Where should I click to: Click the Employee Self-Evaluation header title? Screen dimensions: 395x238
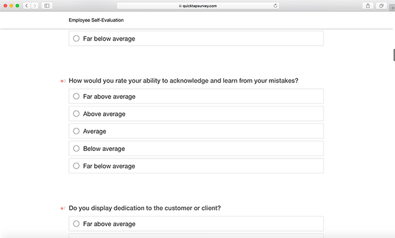point(96,20)
